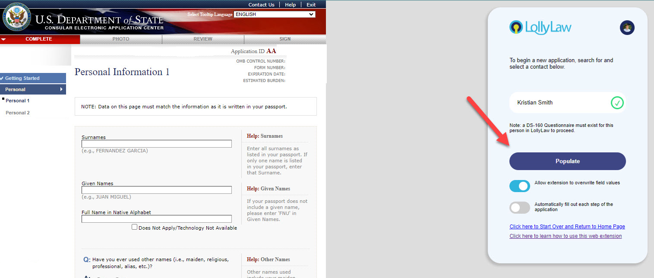Switch to the PHOTO step tab

point(121,39)
